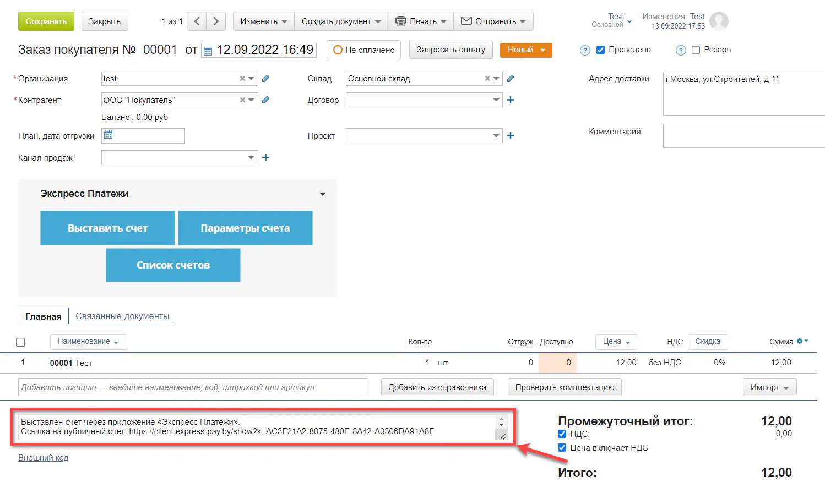Go to previous document arrow
Image resolution: width=825 pixels, height=482 pixels.
click(x=197, y=21)
